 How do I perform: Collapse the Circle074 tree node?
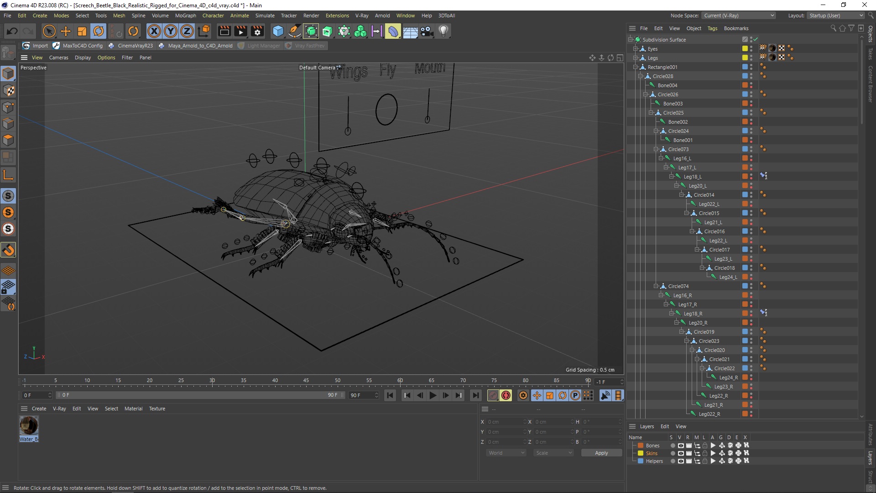click(x=656, y=286)
